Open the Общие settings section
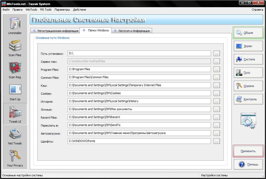Viewport: 266px width, 179px height. tap(248, 32)
